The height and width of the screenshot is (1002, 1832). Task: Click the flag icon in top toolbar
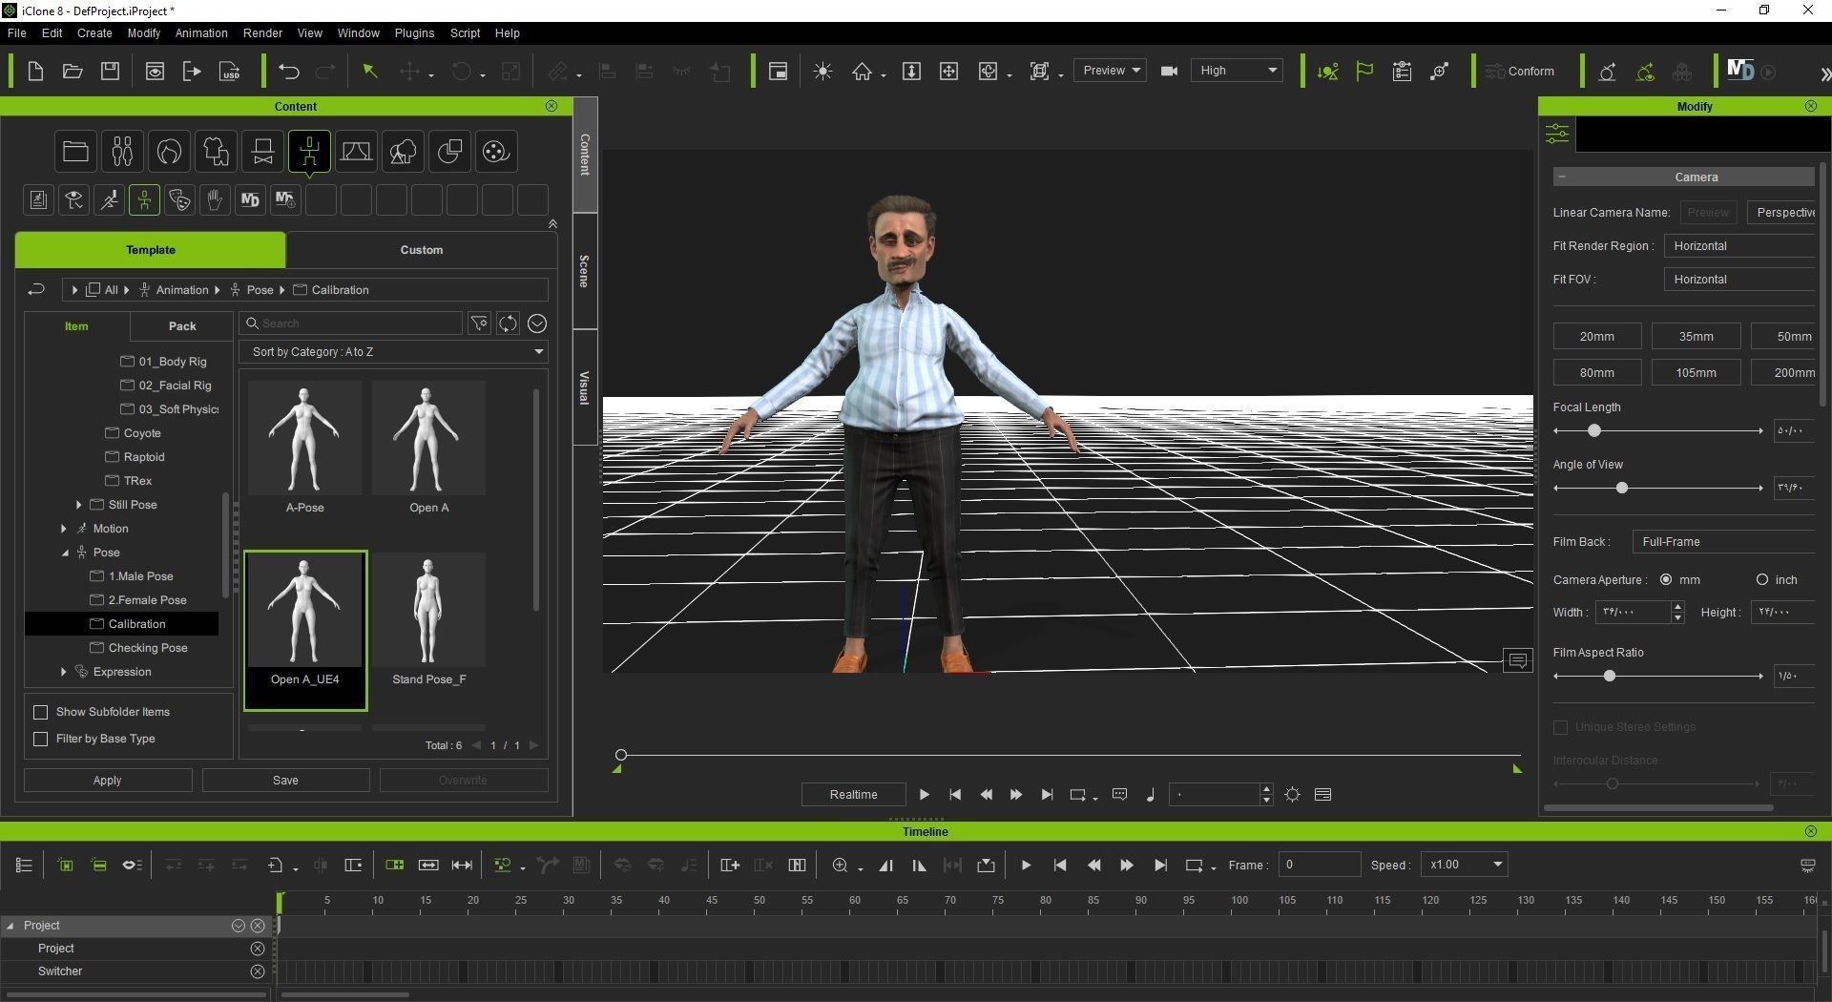click(x=1364, y=72)
